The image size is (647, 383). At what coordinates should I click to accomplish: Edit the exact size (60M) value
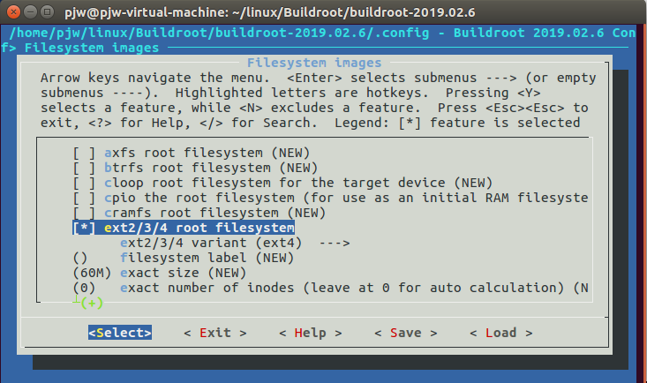click(160, 273)
